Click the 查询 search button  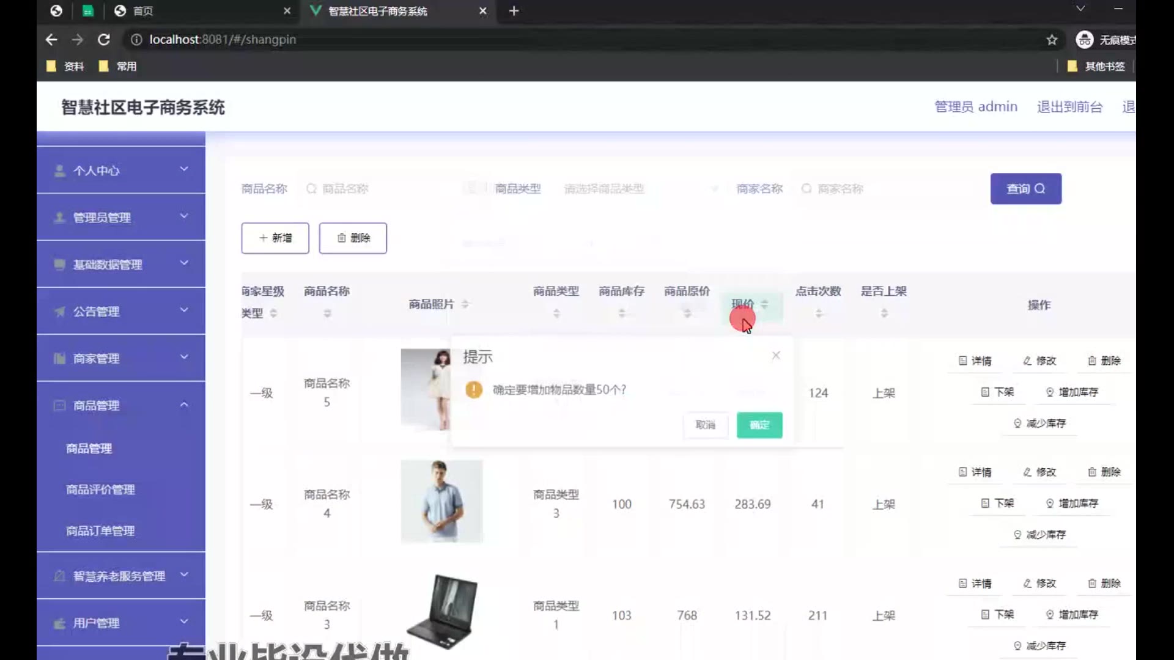[1026, 189]
